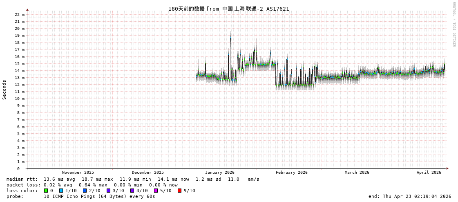
Task: Click the median rtt statistics line
Action: 133,179
